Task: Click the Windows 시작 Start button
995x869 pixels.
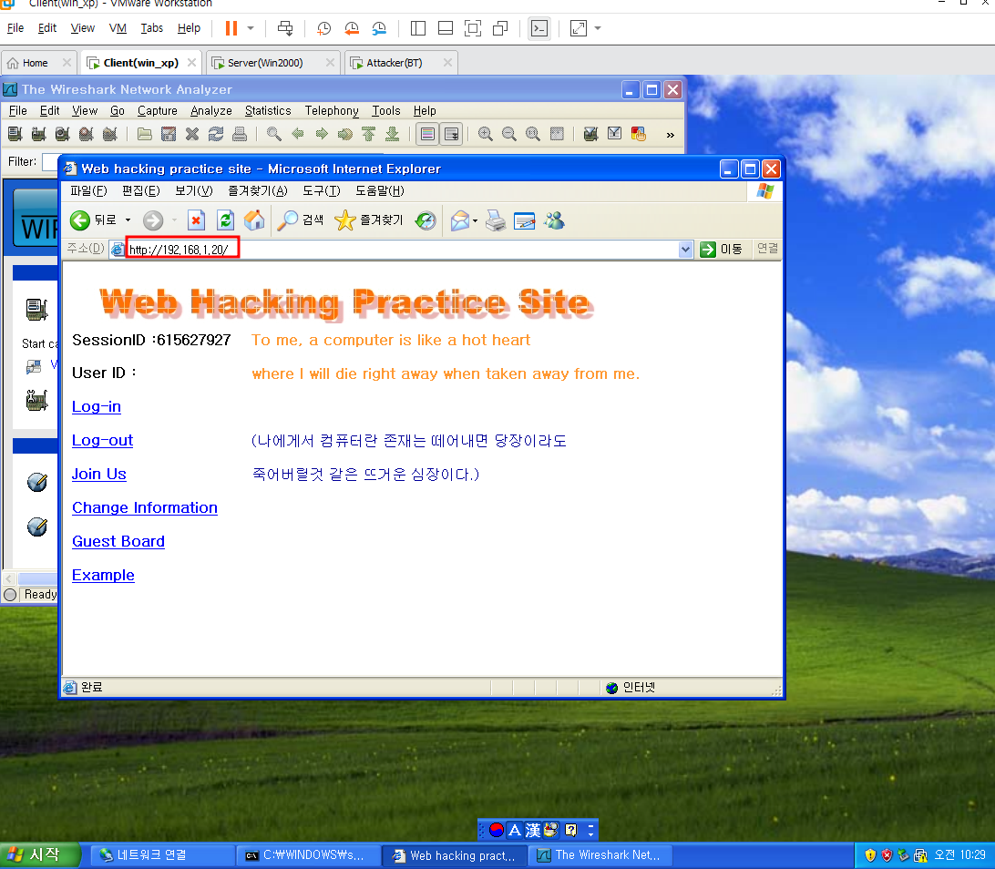Action: 39,855
